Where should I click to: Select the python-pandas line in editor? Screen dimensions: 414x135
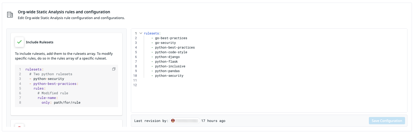click(x=167, y=71)
